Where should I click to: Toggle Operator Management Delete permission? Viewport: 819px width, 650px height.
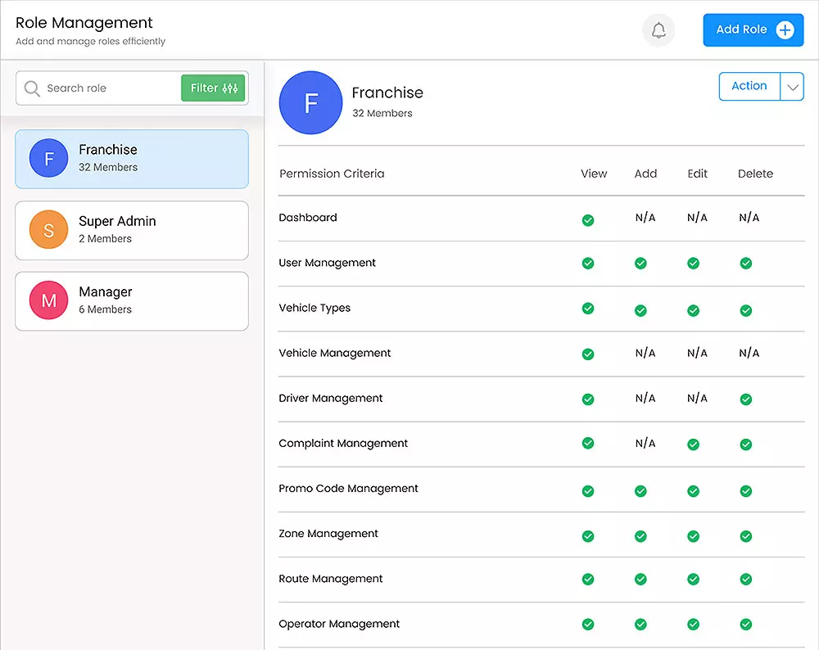[746, 625]
